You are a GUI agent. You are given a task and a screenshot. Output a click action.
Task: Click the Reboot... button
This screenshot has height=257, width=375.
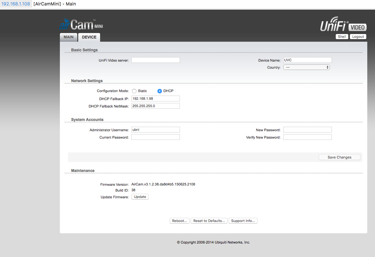coord(180,221)
